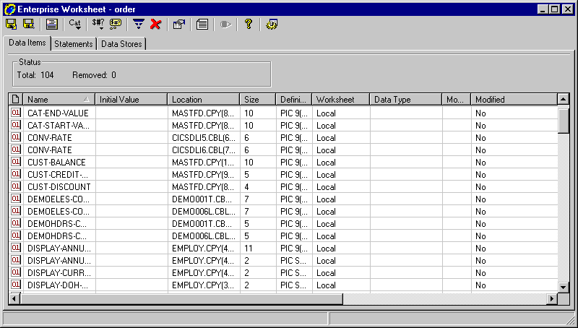Image resolution: width=578 pixels, height=328 pixels.
Task: Click the CICSDLI5.CBL(6... location cell
Action: (x=204, y=138)
